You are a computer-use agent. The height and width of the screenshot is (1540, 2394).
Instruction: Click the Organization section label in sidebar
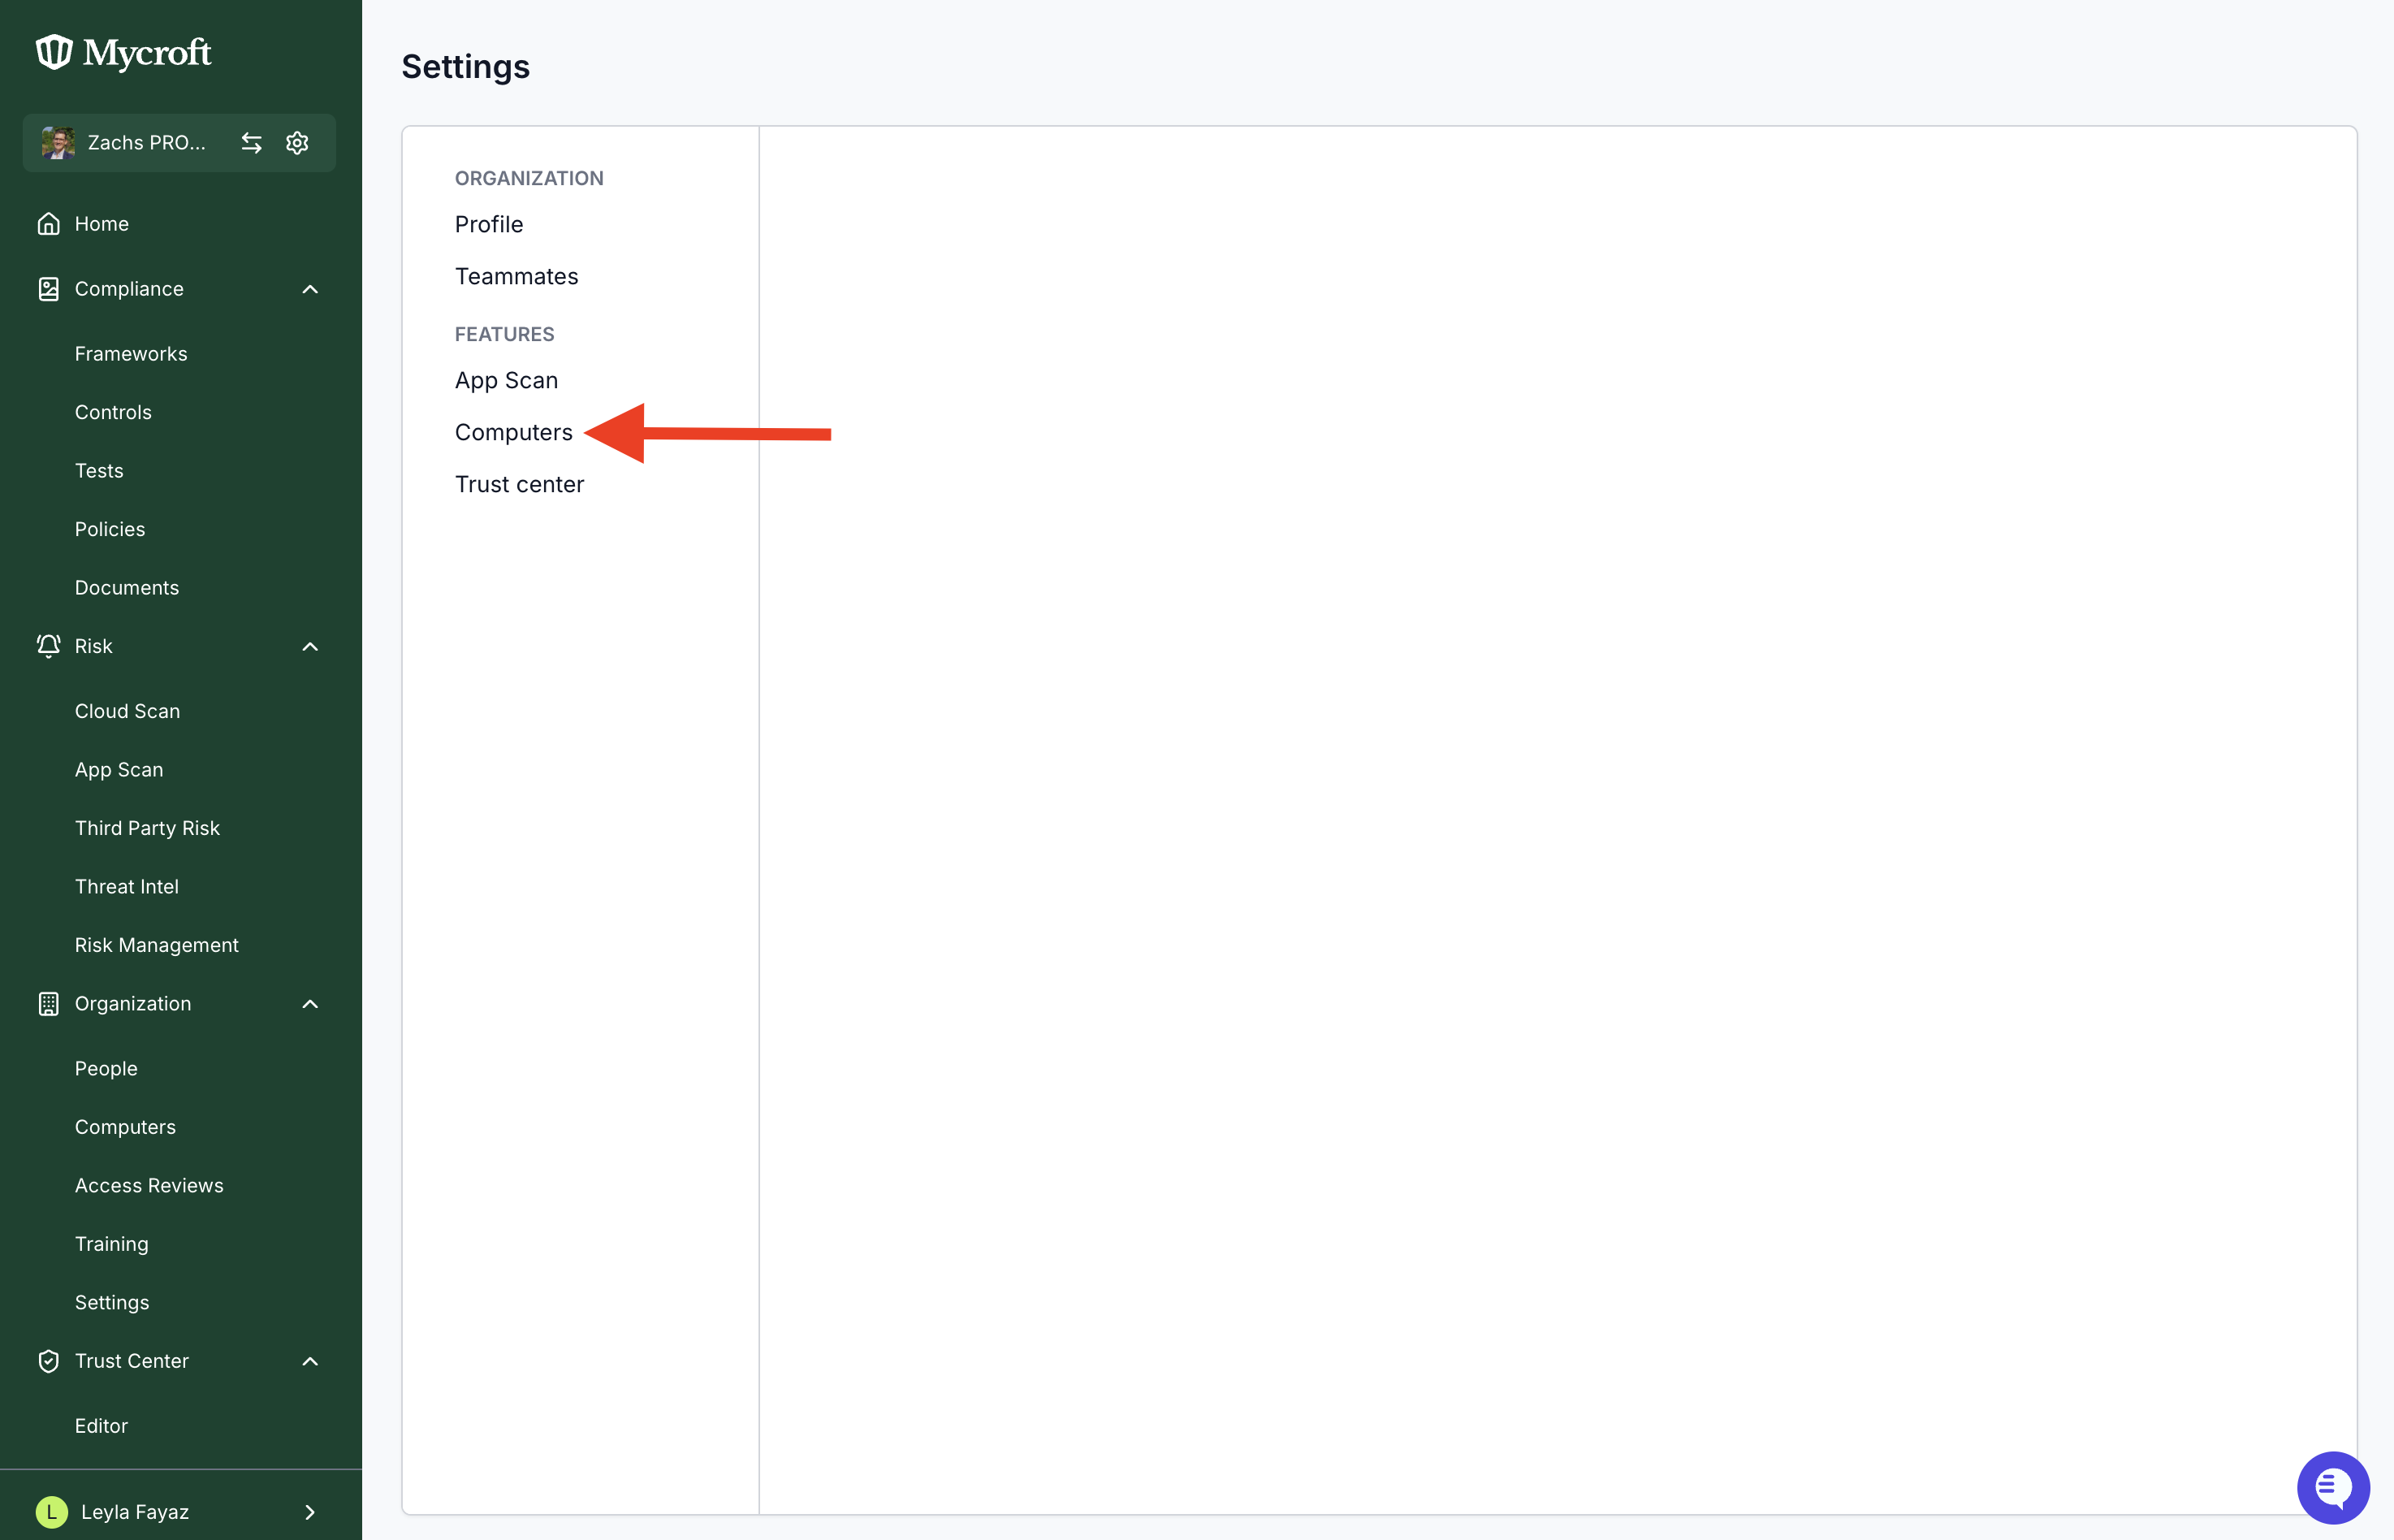pos(133,1003)
